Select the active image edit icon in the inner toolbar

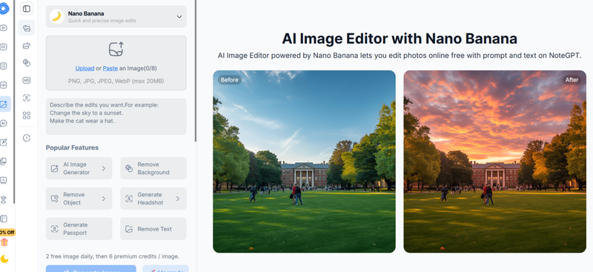[x=27, y=28]
